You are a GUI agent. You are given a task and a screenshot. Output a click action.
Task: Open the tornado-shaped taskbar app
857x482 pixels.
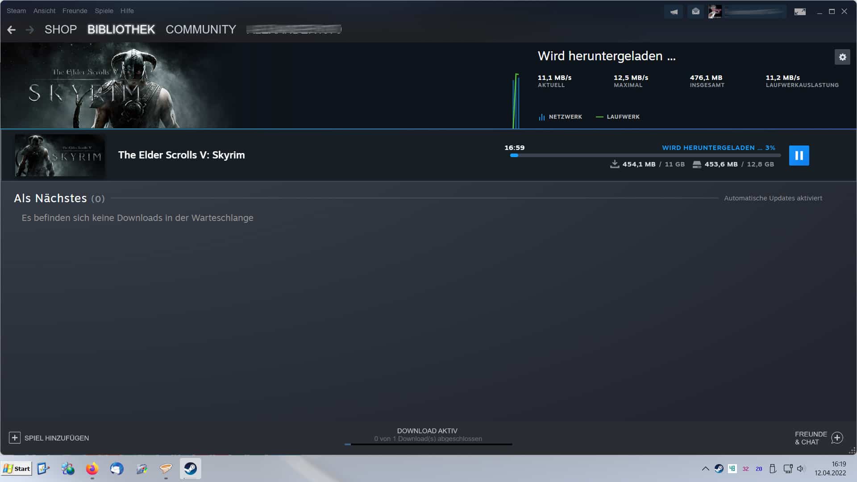point(166,469)
